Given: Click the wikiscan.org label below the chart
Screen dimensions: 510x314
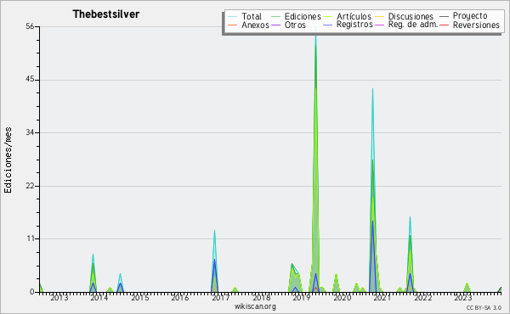Looking at the screenshot, I should (255, 306).
